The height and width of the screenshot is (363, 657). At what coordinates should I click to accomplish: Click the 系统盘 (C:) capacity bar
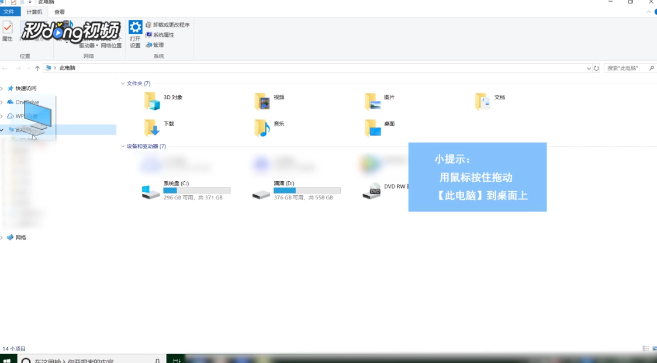pos(197,191)
